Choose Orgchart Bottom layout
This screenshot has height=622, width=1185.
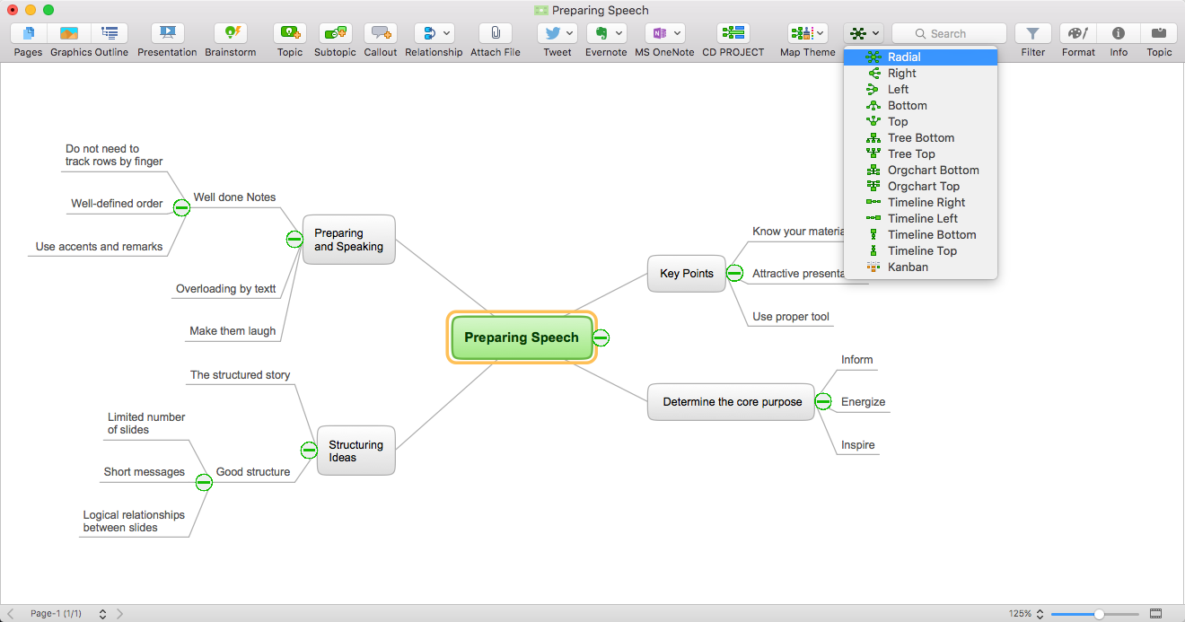click(x=920, y=170)
